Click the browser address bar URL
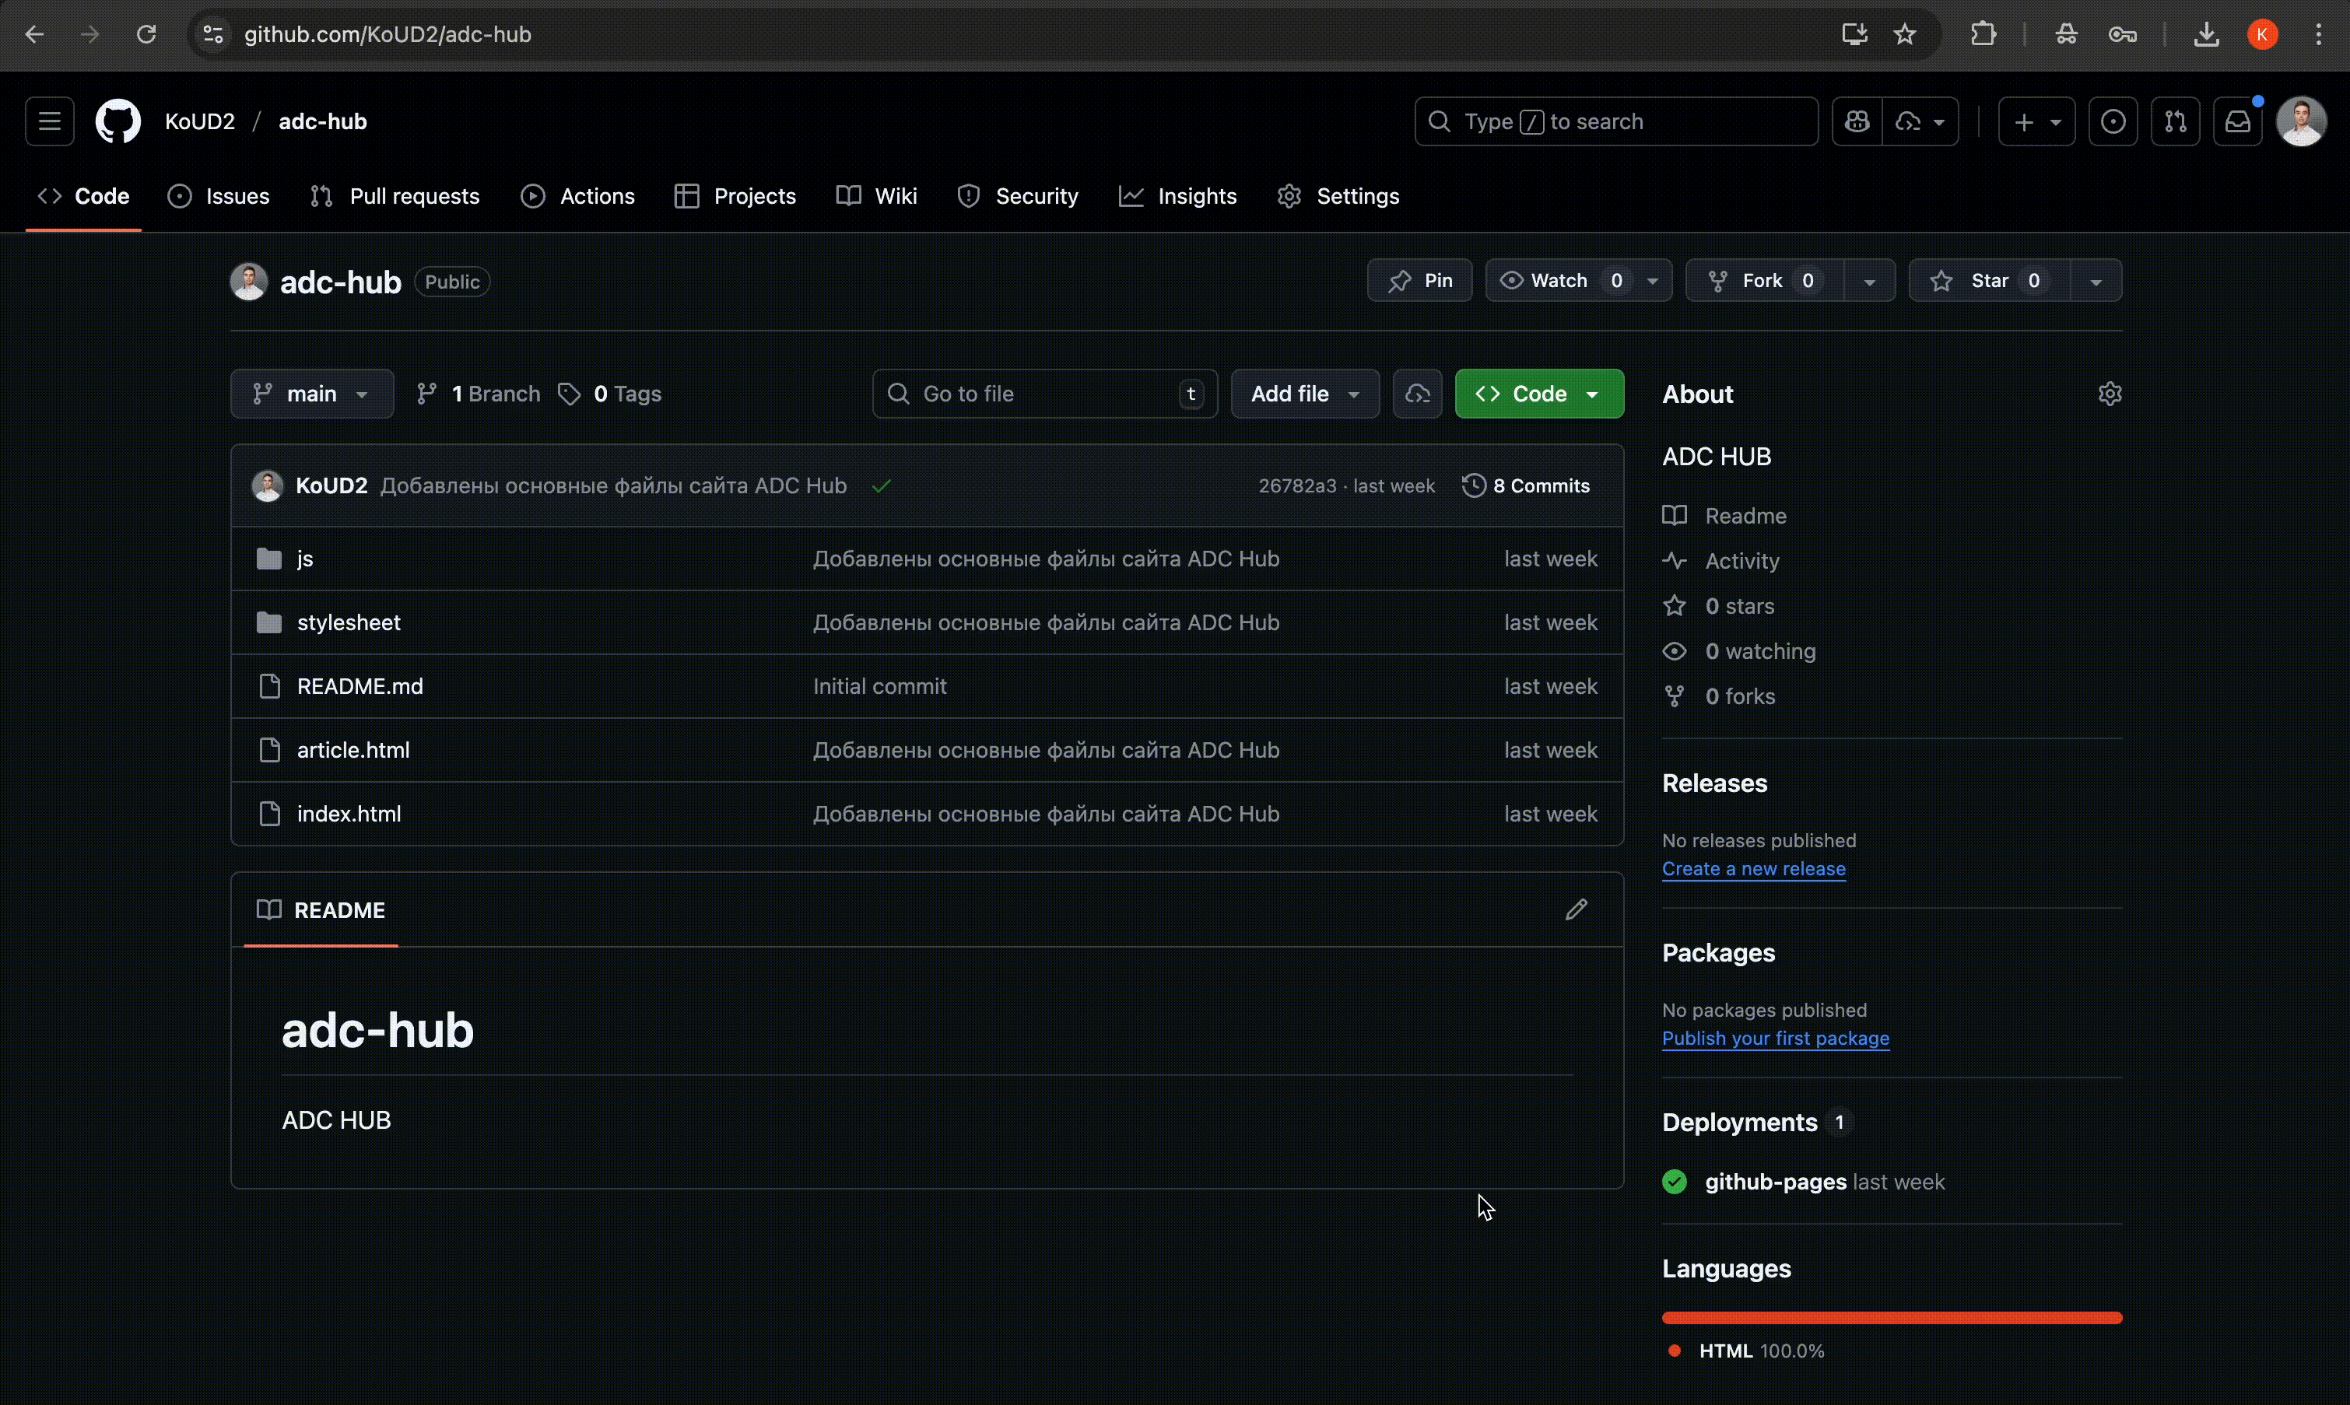Image resolution: width=2350 pixels, height=1405 pixels. (x=388, y=35)
